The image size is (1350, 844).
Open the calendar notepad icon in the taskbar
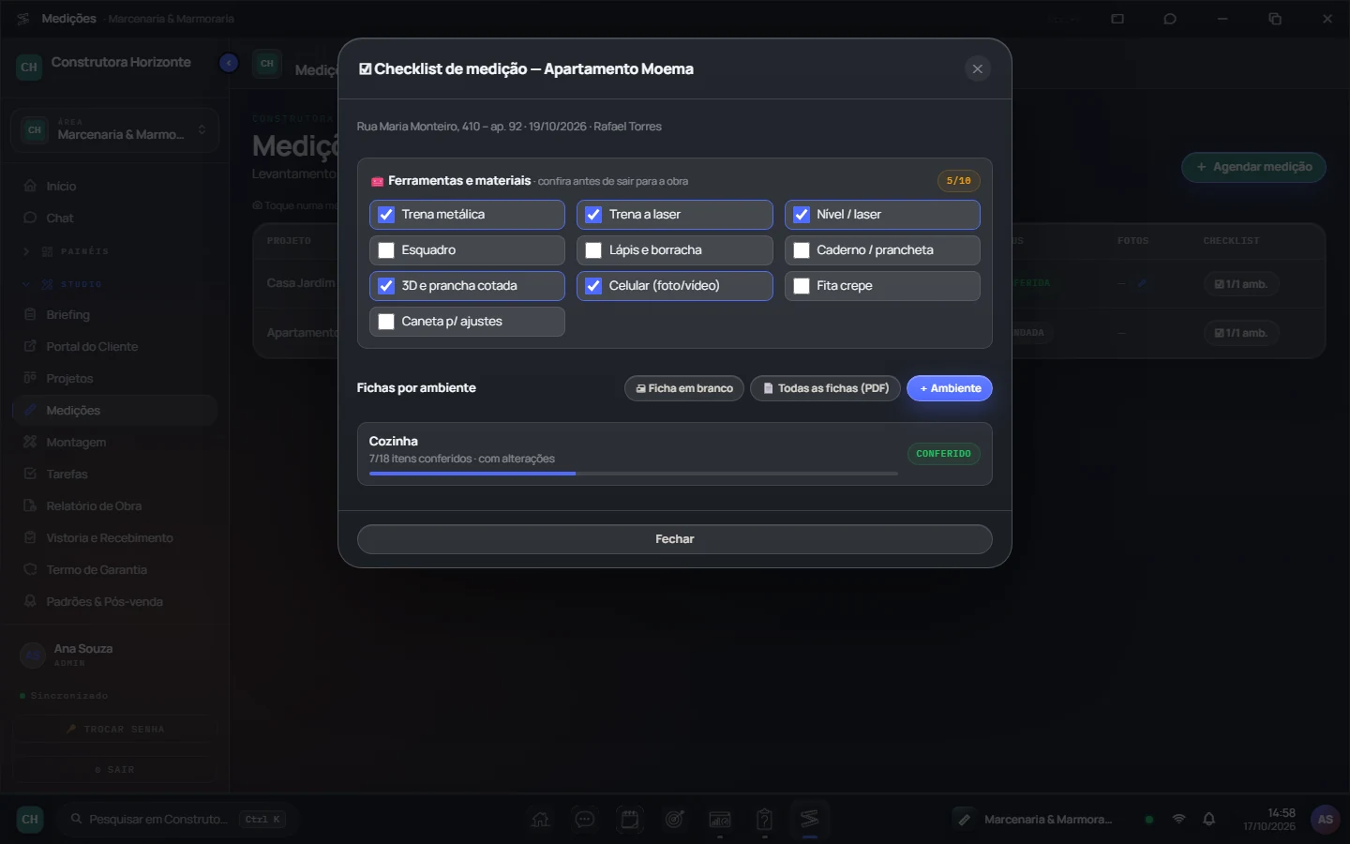(630, 819)
